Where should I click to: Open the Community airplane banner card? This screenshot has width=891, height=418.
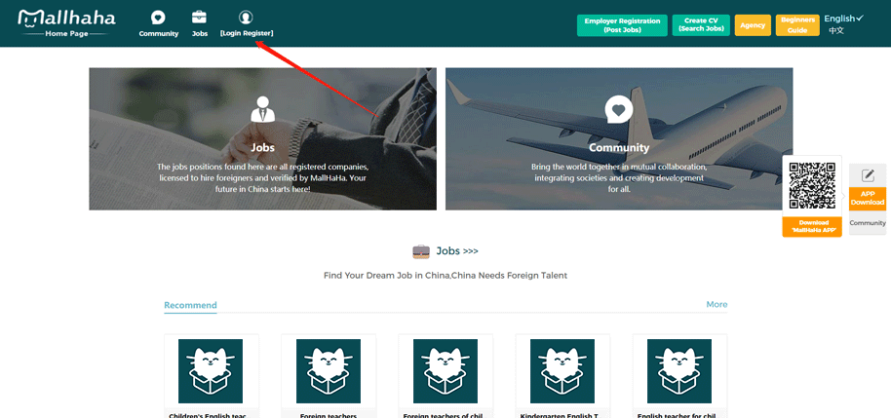pos(619,139)
